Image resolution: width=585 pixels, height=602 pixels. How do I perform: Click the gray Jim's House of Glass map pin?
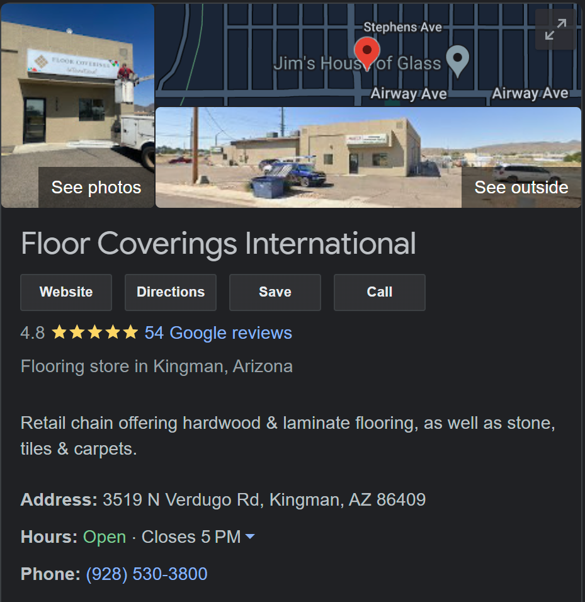tap(457, 61)
